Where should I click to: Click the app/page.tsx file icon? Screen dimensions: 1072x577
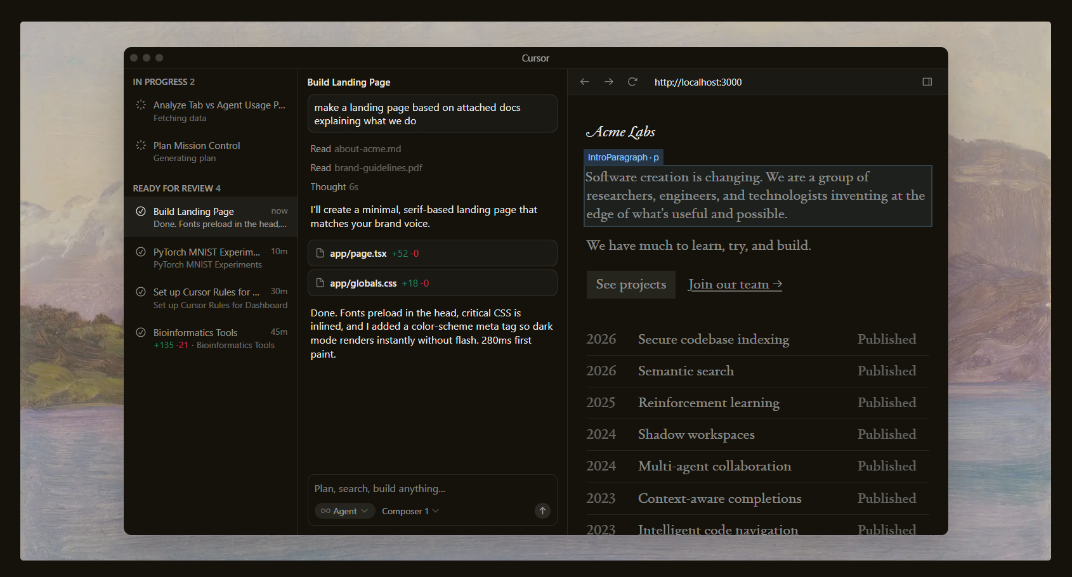pos(319,253)
